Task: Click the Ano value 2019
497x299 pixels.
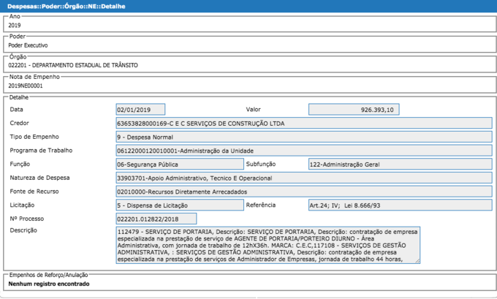Action: tap(15, 25)
